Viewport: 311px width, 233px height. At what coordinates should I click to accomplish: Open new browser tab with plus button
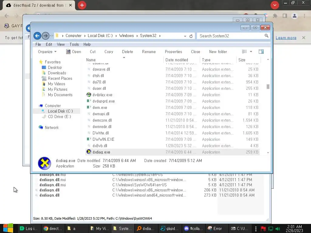(82, 5)
